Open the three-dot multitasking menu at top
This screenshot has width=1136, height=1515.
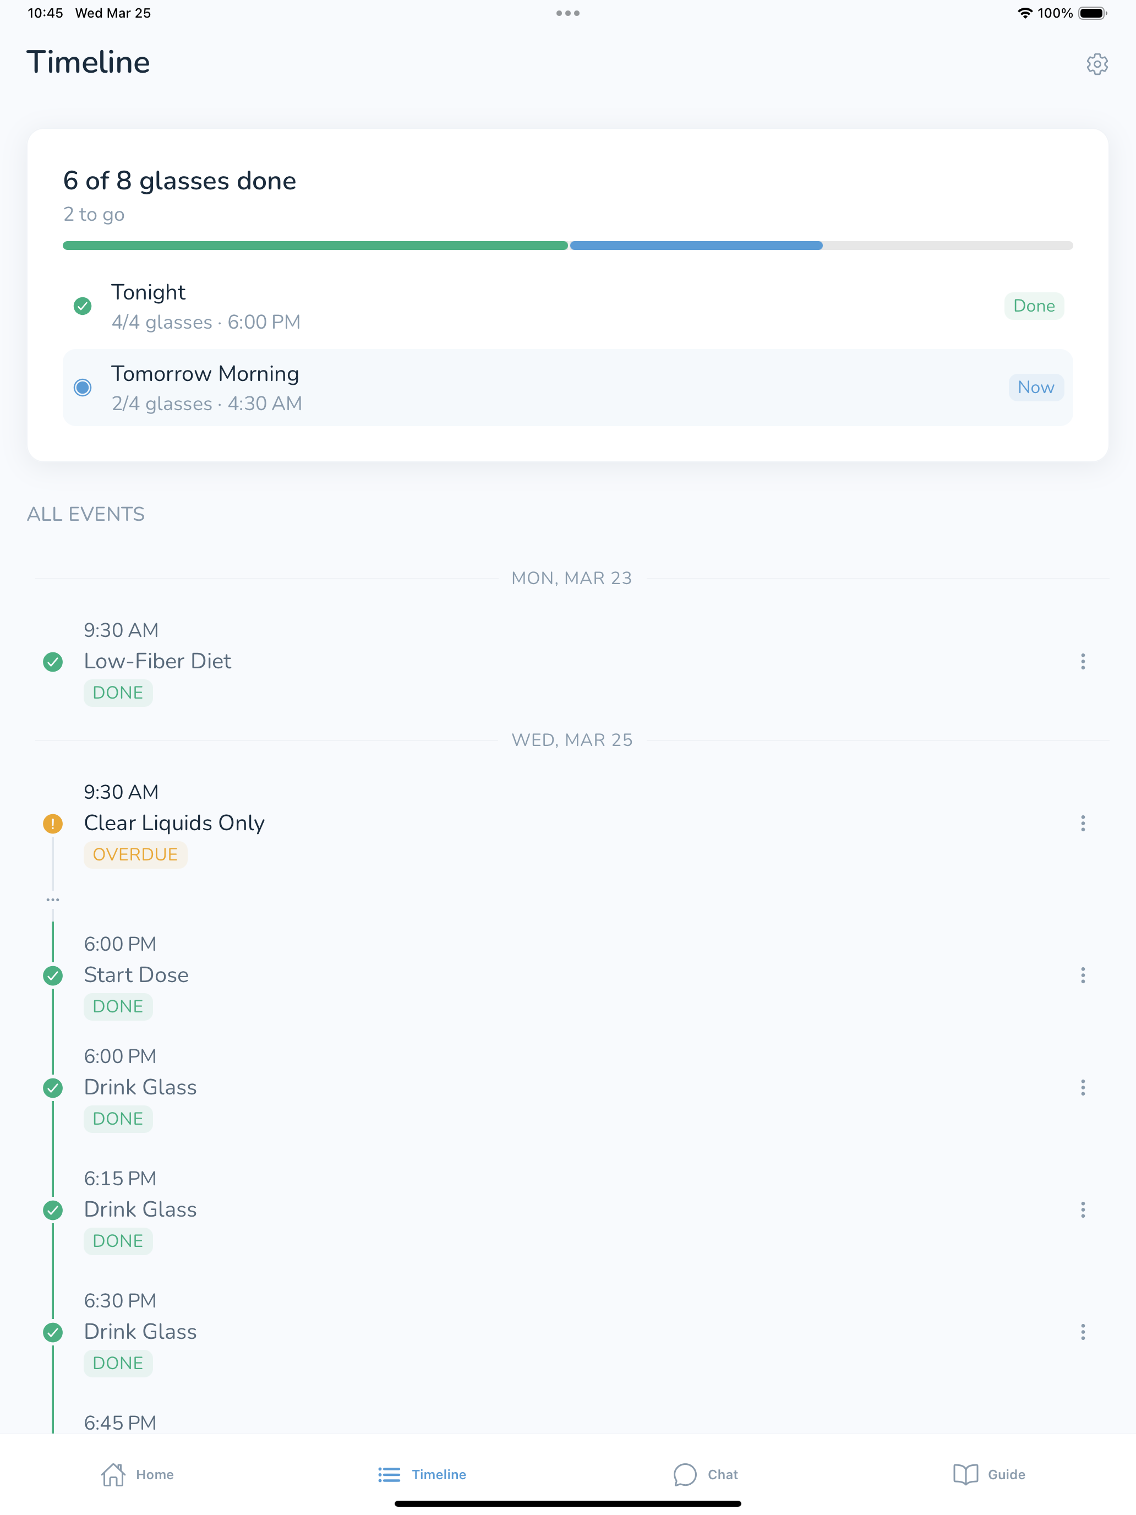point(567,13)
